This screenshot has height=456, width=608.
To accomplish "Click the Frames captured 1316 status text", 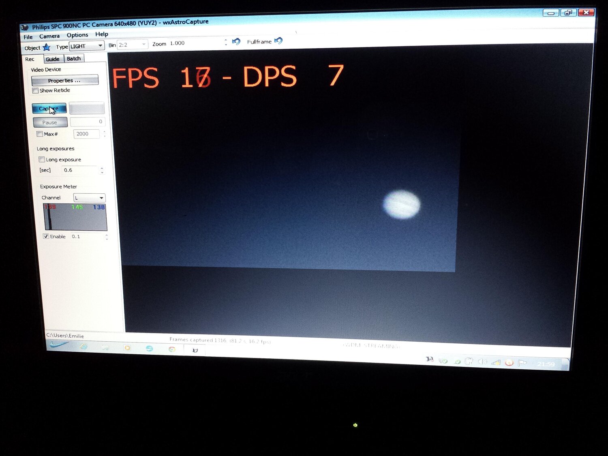I will coord(220,341).
